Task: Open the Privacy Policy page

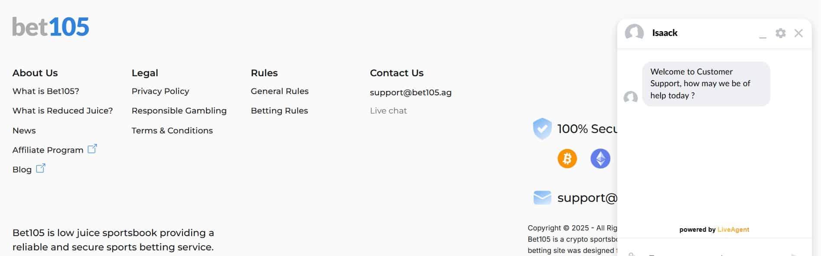Action: click(160, 91)
